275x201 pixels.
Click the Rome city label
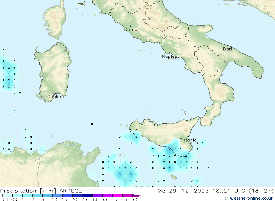pos(131,30)
